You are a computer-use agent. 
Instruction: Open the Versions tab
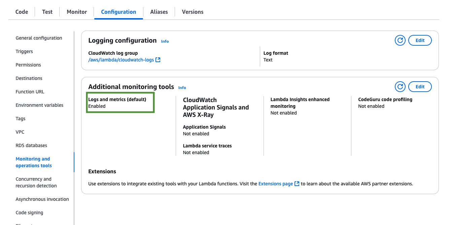click(193, 12)
